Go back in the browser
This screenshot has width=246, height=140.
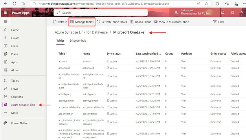(6, 3)
